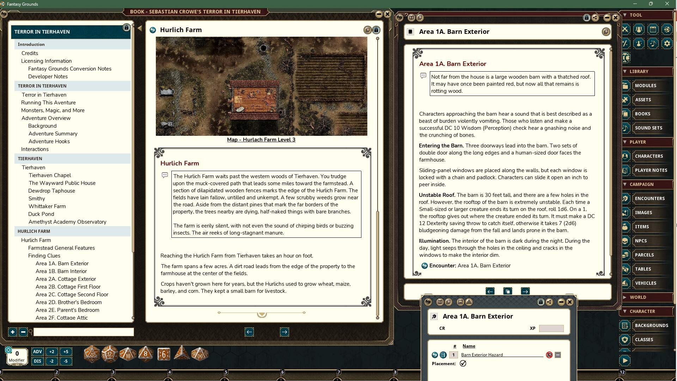677x381 pixels.
Task: Roll the d20 die in the dice bar
Action: [92, 354]
